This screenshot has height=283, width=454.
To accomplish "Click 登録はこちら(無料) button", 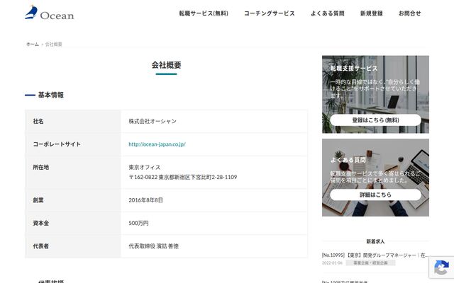I will coord(375,120).
